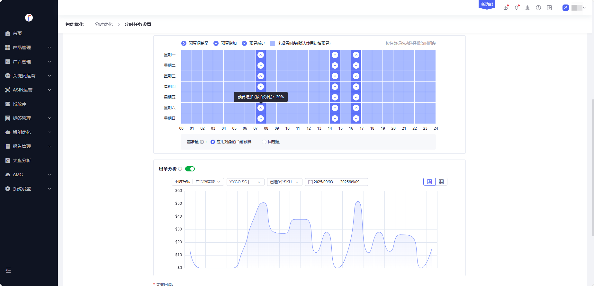This screenshot has height=286, width=594.
Task: Open the 已选9个SKU dropdown
Action: pyautogui.click(x=284, y=182)
